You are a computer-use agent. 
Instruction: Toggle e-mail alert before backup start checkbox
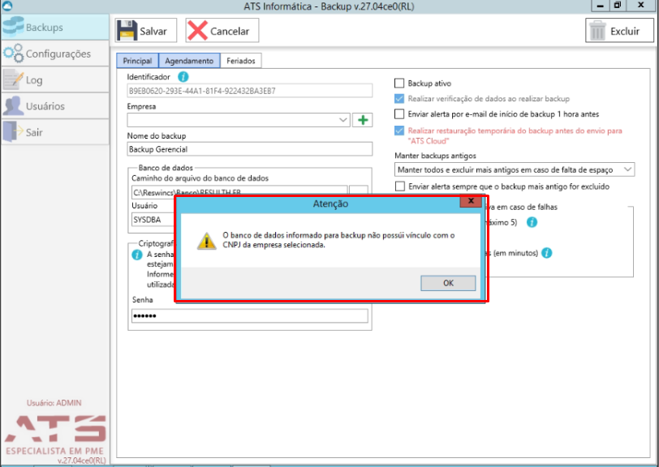click(x=399, y=114)
